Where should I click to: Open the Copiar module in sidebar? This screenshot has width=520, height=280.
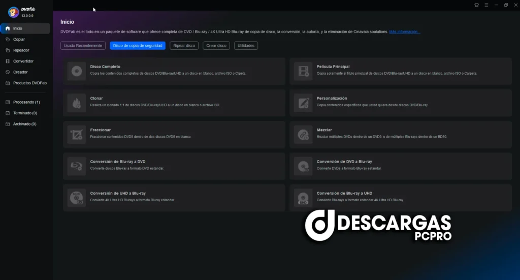(19, 39)
